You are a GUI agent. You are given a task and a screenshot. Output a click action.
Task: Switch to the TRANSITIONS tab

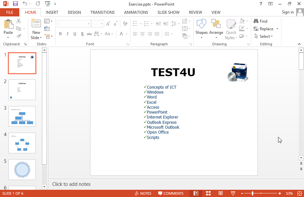pos(103,12)
